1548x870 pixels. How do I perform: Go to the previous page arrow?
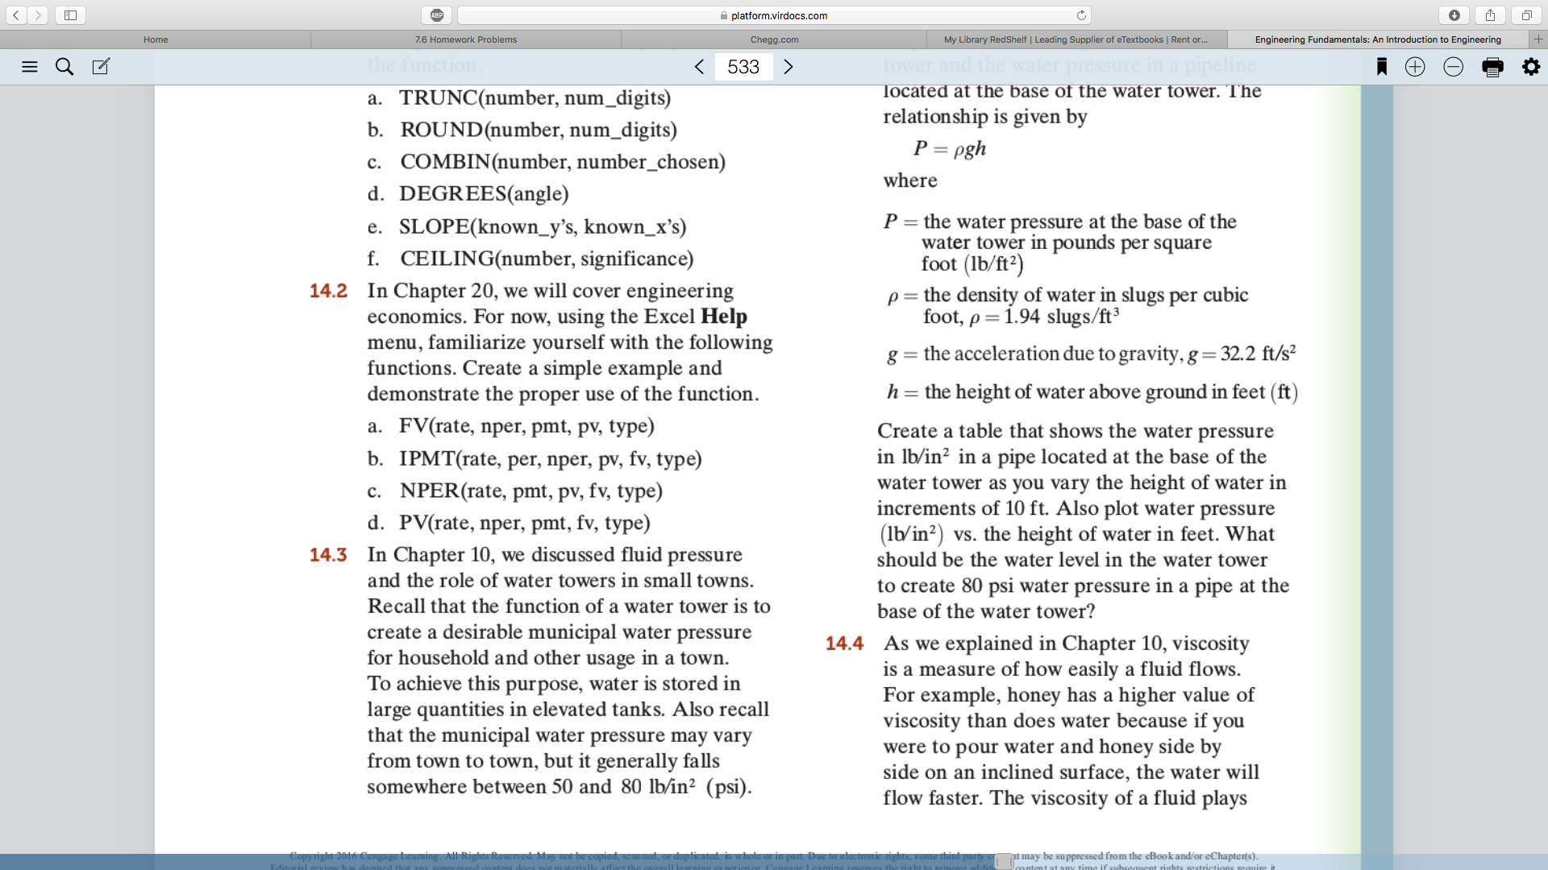699,67
